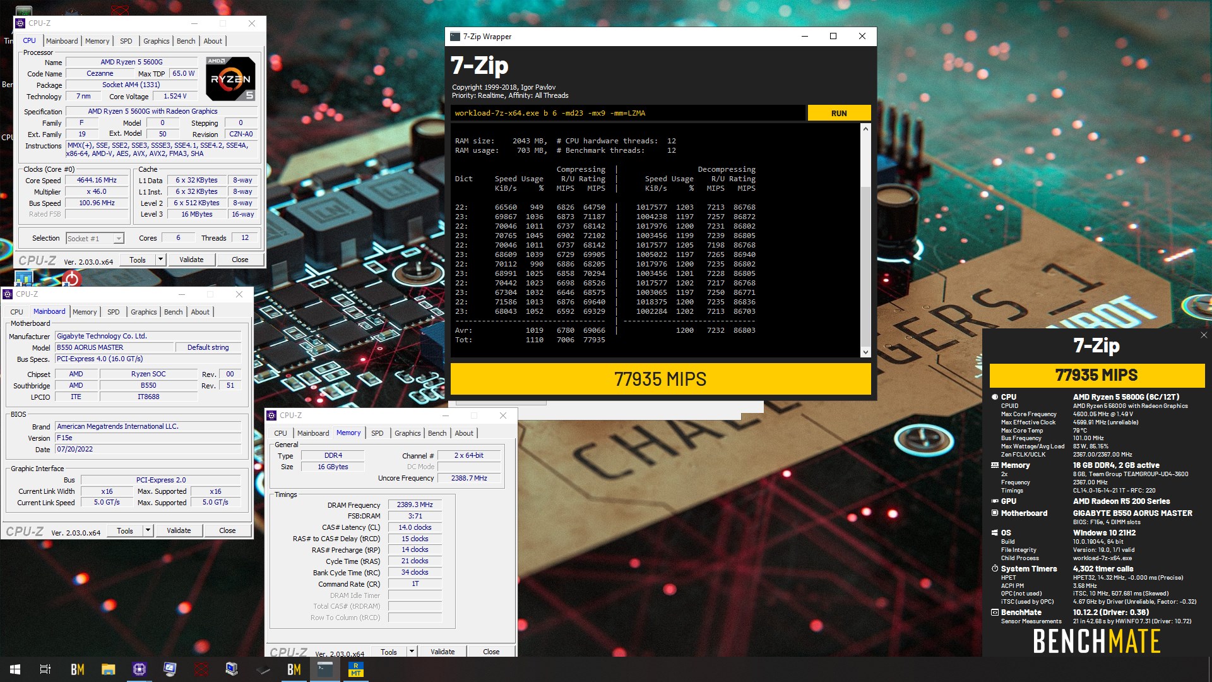1212x682 pixels.
Task: Open the first BenchMate taskbar icon
Action: click(77, 669)
